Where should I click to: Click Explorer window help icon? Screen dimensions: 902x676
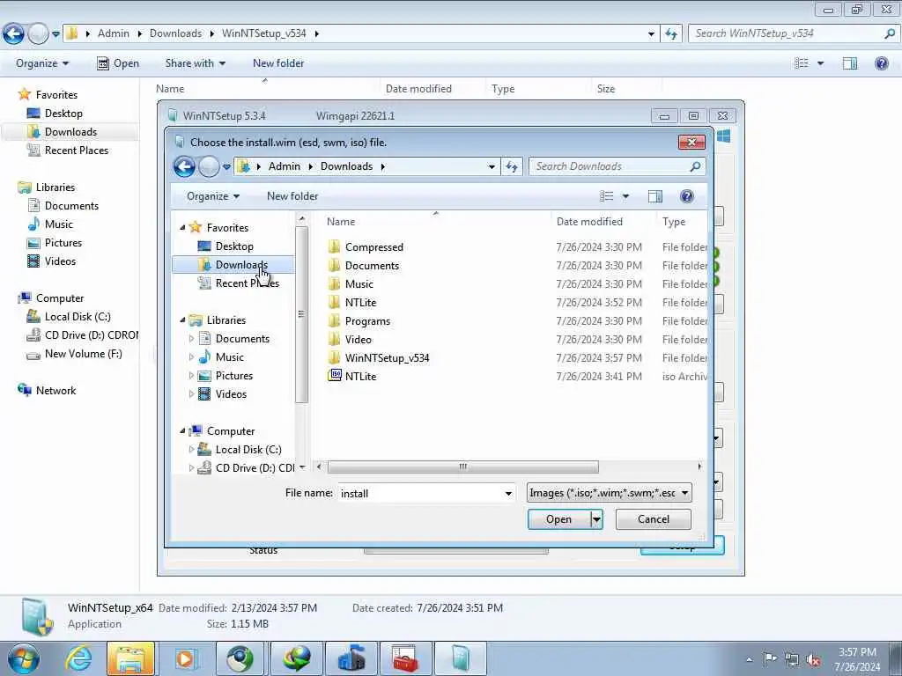tap(881, 63)
